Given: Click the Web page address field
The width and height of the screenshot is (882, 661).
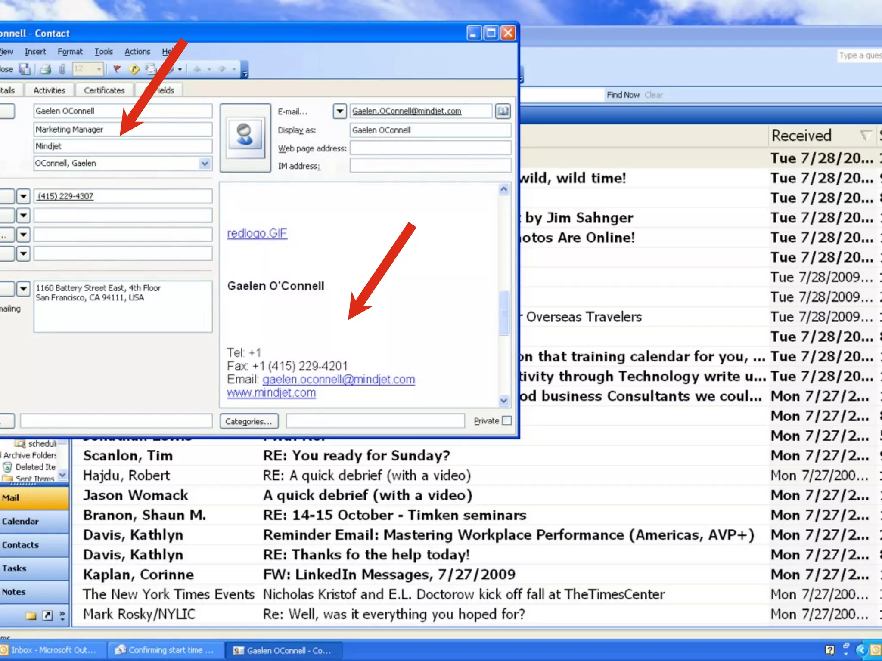Looking at the screenshot, I should (430, 148).
